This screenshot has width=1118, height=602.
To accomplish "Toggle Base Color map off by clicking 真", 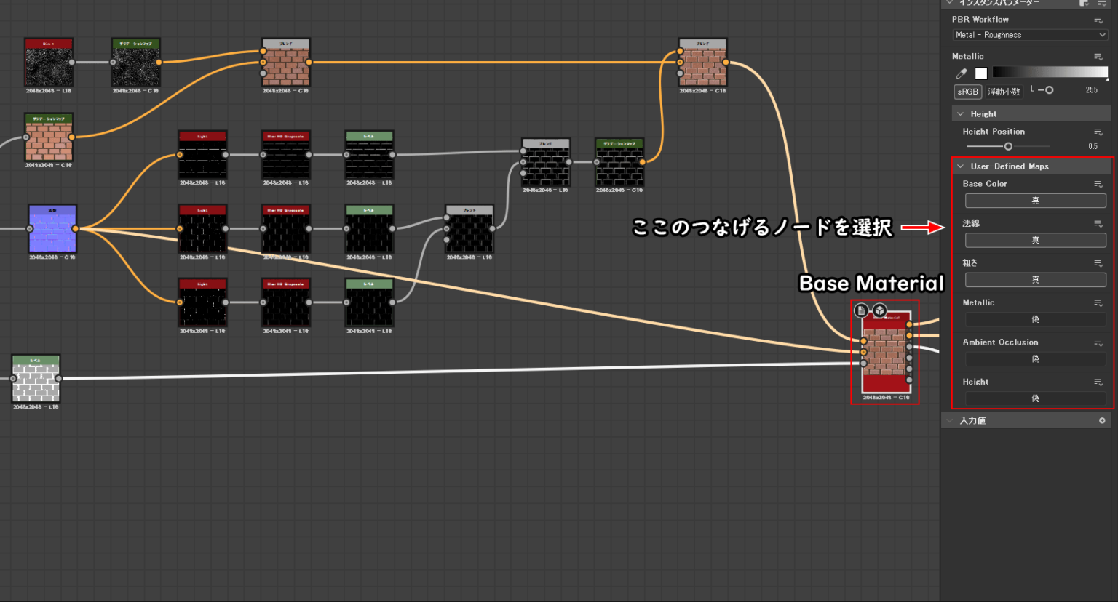I will click(1035, 200).
